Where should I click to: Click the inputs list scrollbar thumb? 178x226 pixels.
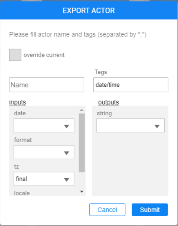point(82,143)
